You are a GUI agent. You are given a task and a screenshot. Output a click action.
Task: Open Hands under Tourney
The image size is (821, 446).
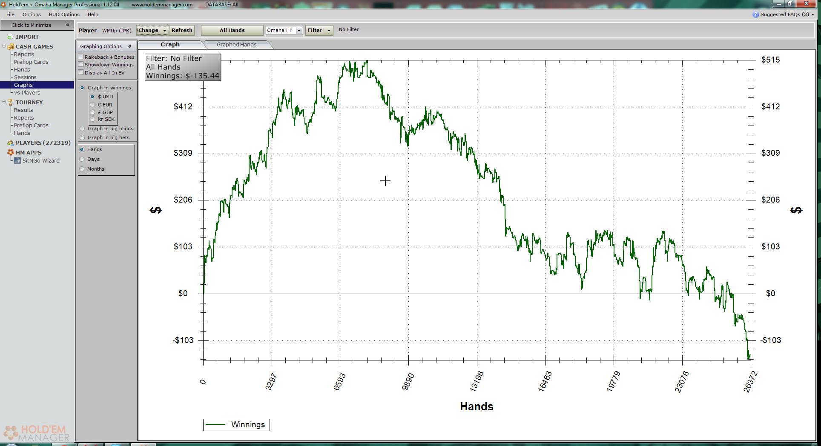click(x=22, y=133)
